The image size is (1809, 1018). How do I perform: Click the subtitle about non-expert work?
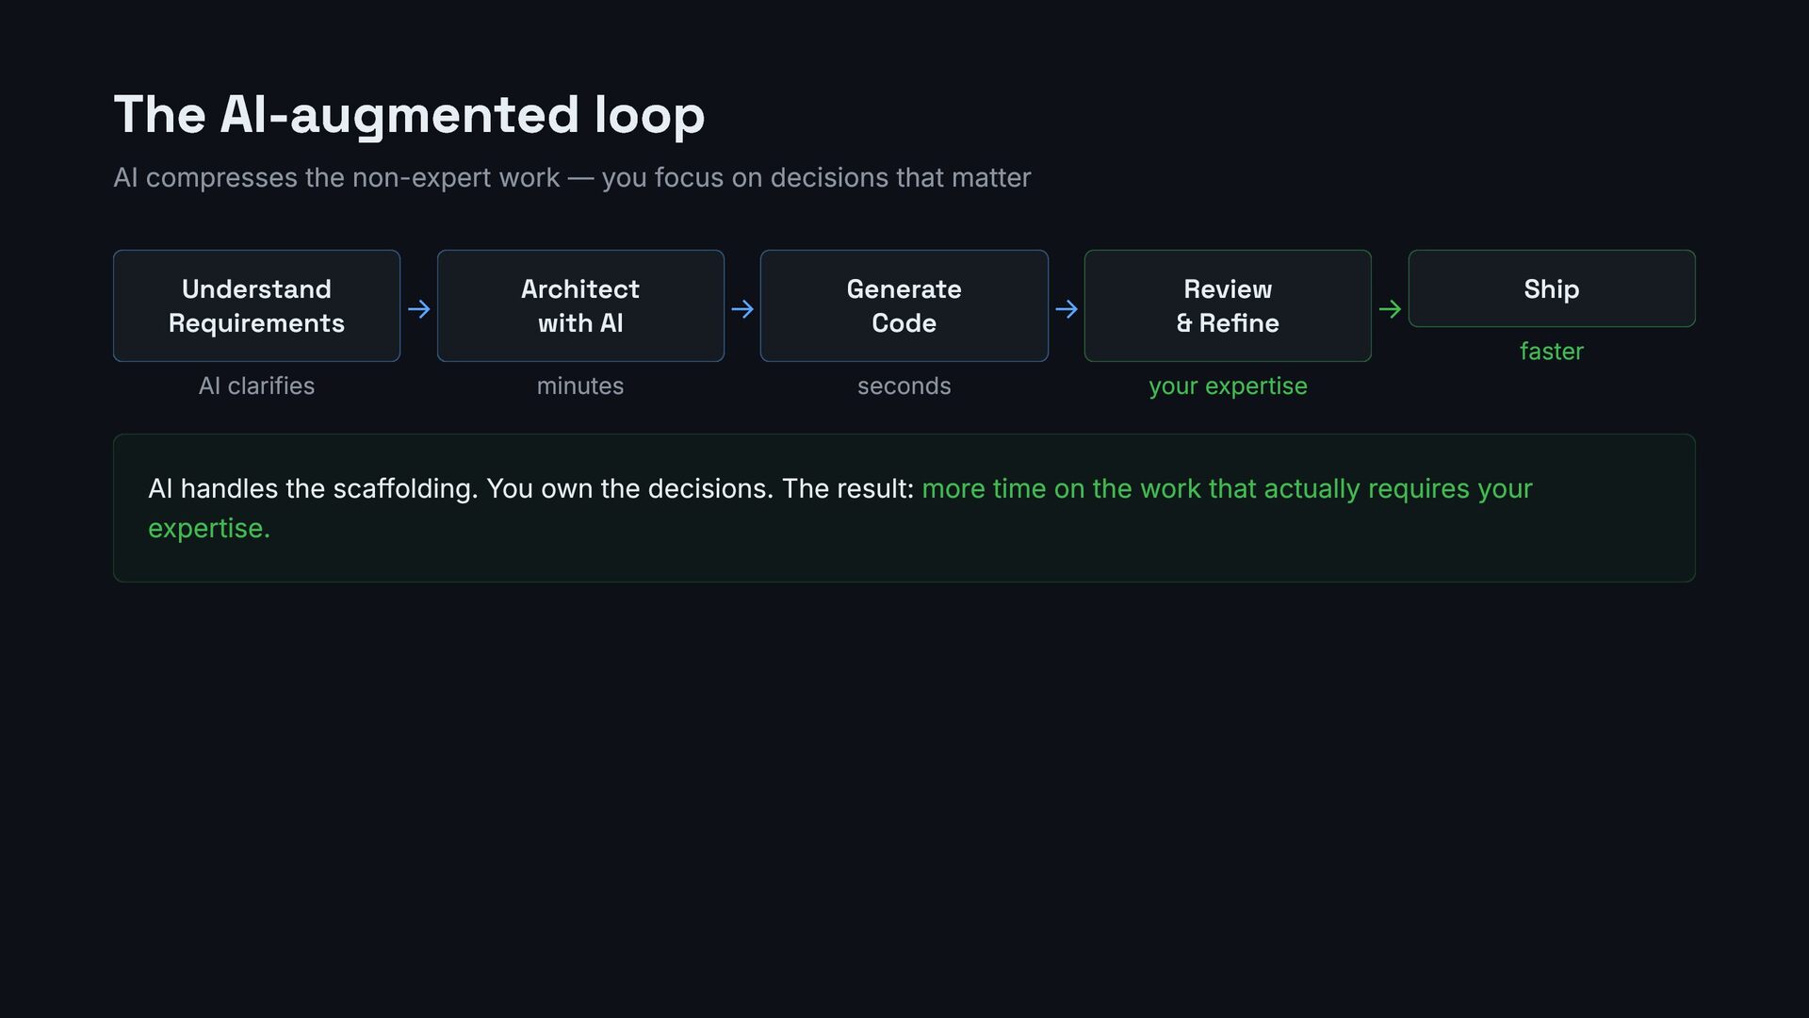point(572,177)
